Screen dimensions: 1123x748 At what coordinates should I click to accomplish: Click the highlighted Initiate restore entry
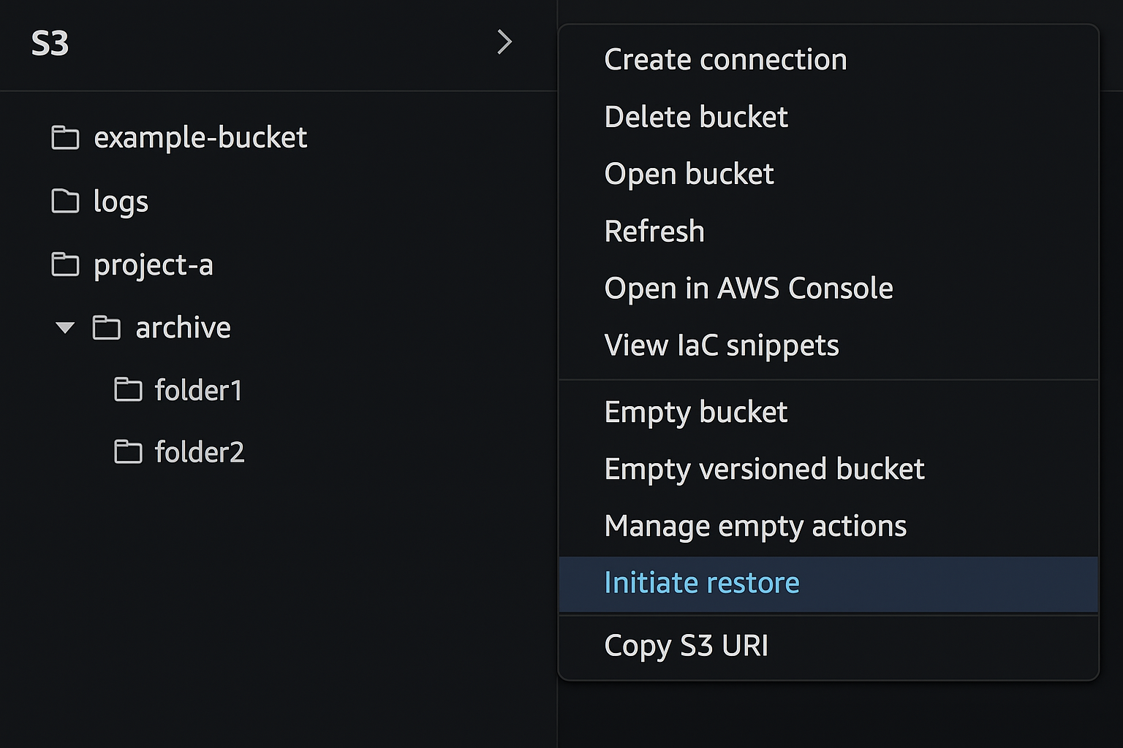click(x=702, y=583)
